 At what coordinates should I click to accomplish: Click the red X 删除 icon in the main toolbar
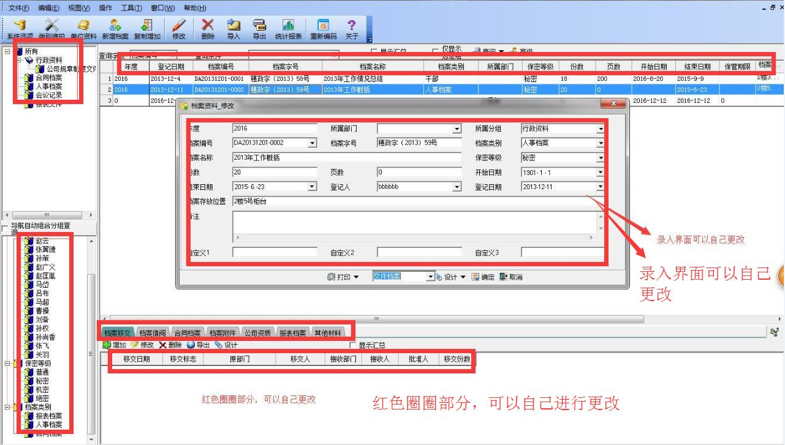[208, 25]
